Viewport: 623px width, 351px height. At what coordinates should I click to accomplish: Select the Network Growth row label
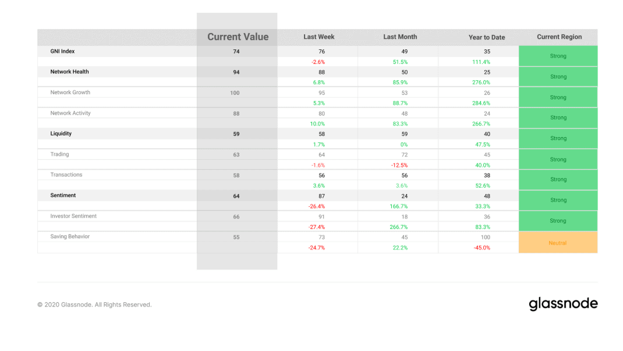(x=70, y=92)
